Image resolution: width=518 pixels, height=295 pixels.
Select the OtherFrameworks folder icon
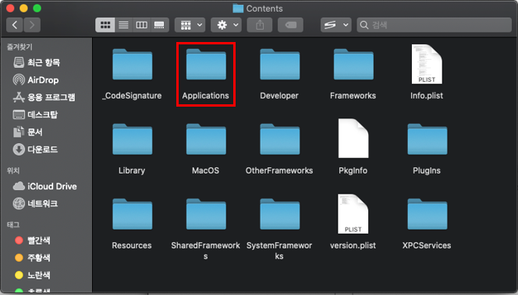pos(279,139)
